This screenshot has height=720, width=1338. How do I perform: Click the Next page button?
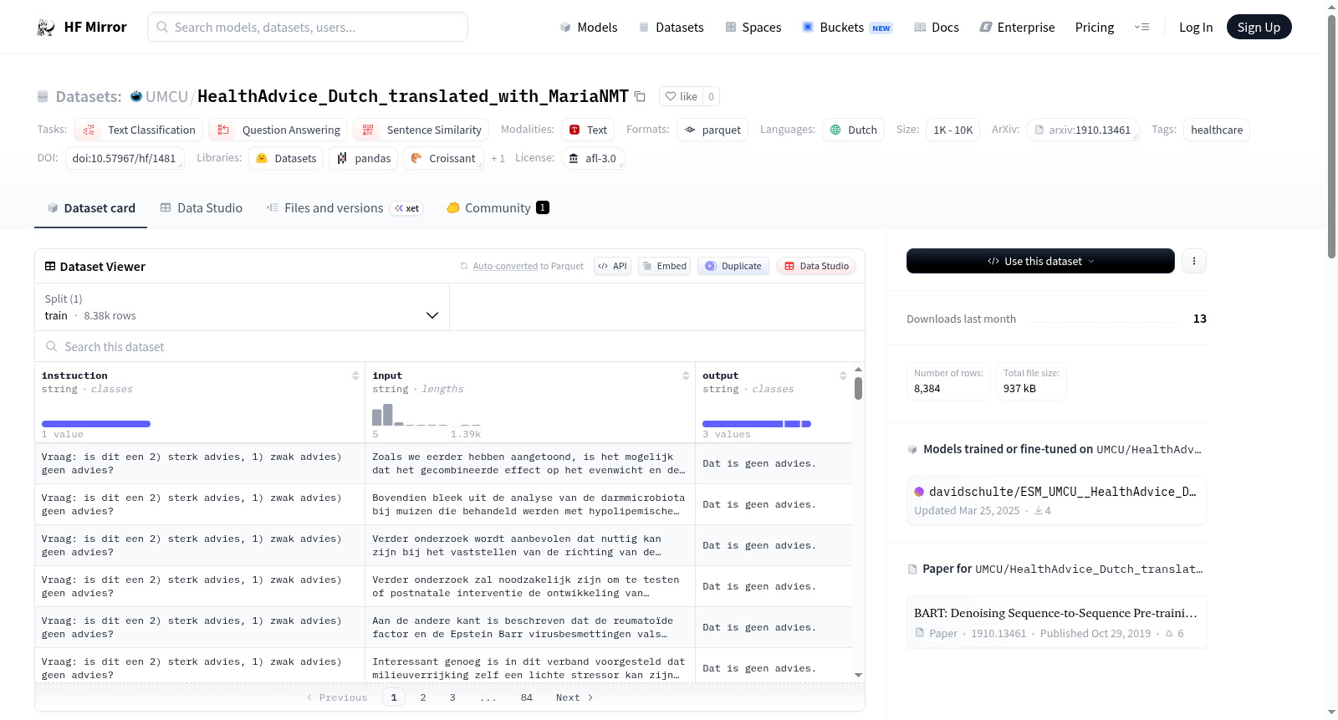point(575,697)
